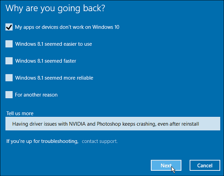Click the word NVIDIA in the feedback text

77,124
